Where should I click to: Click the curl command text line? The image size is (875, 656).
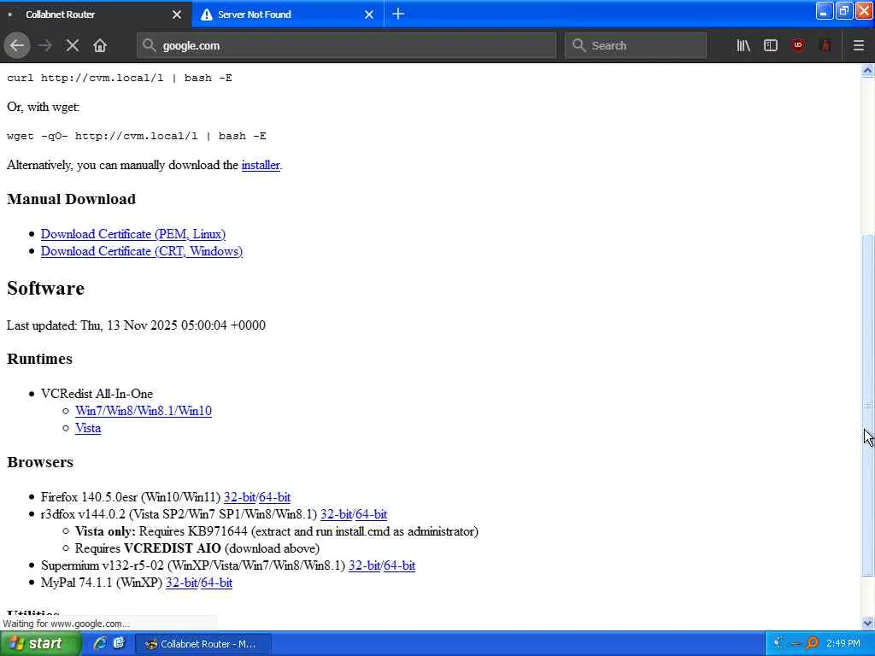(x=120, y=78)
